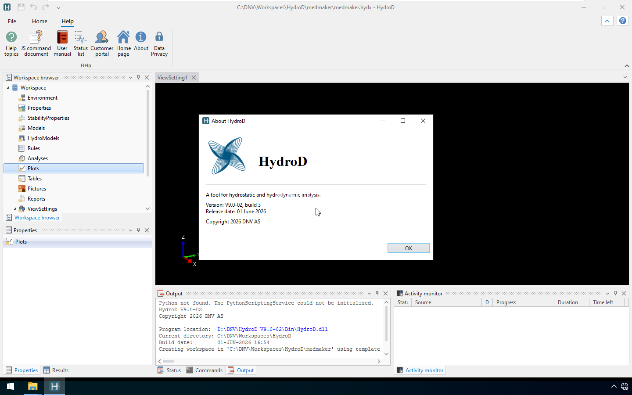
Task: Select Plots in the workspace tree
Action: coord(74,169)
